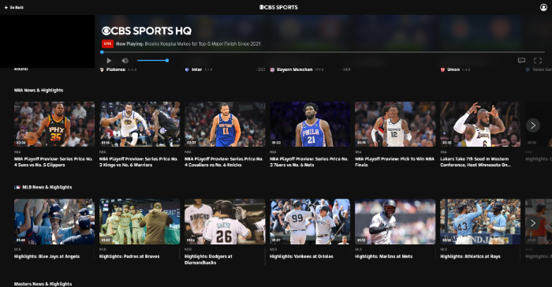Click Highlights: Marlins at Mets title

click(383, 256)
